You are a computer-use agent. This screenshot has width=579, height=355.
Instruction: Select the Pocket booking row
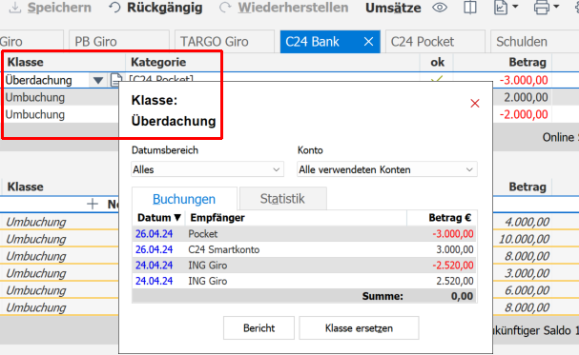304,234
